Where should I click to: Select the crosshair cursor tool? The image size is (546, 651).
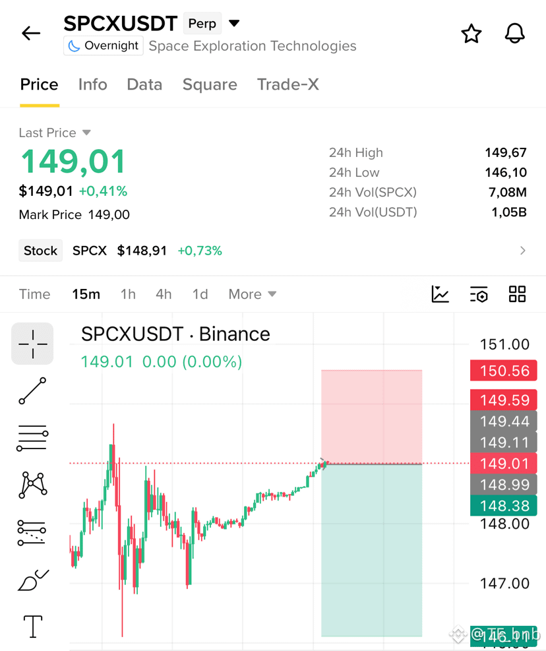pyautogui.click(x=32, y=344)
